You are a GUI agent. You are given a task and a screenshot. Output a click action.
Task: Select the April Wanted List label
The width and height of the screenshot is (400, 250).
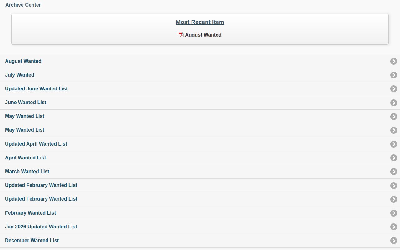tap(26, 157)
